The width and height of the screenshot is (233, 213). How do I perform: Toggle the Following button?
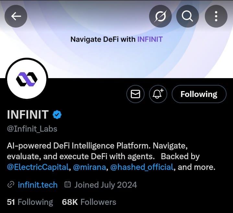tap(199, 94)
